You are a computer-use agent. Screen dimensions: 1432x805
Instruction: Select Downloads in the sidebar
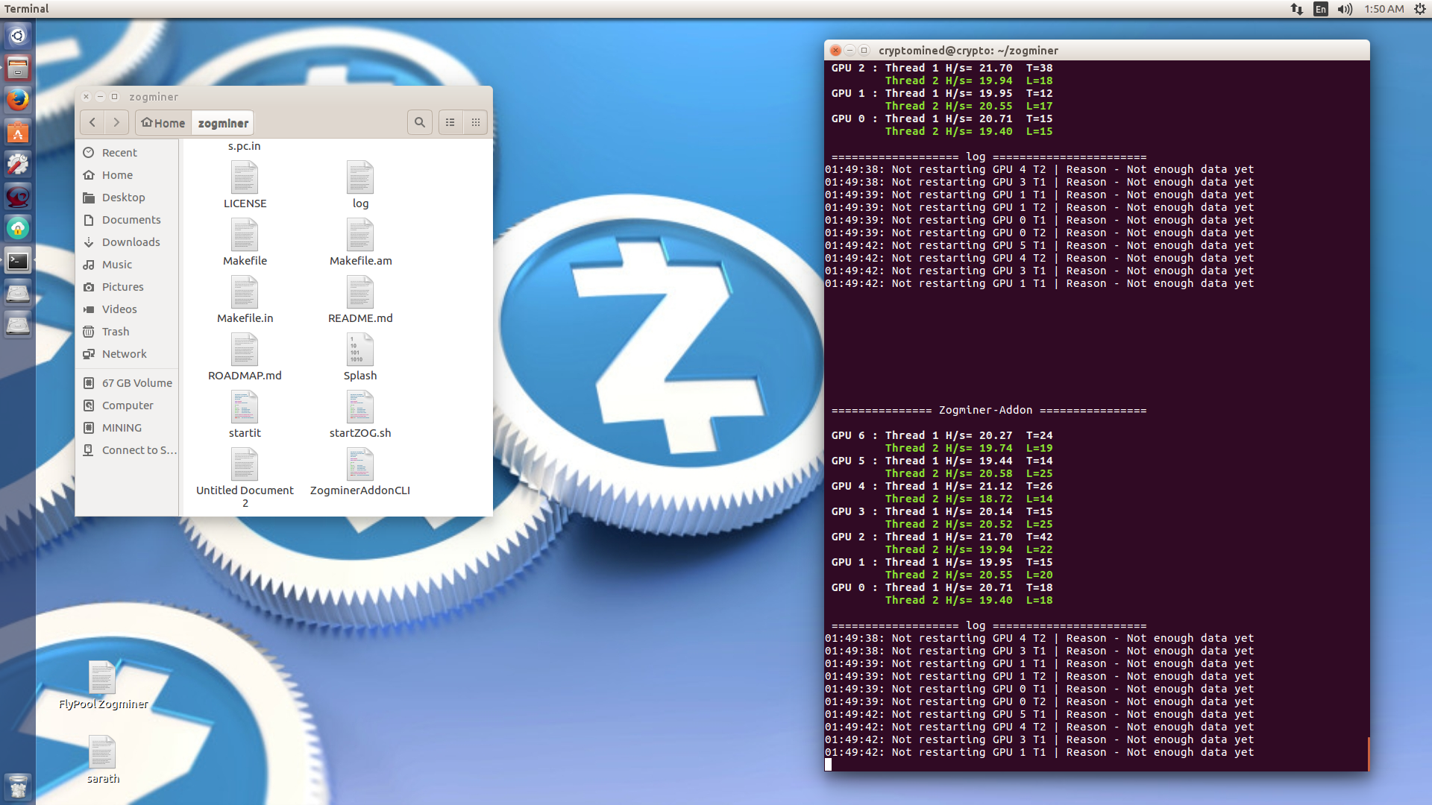(x=131, y=242)
